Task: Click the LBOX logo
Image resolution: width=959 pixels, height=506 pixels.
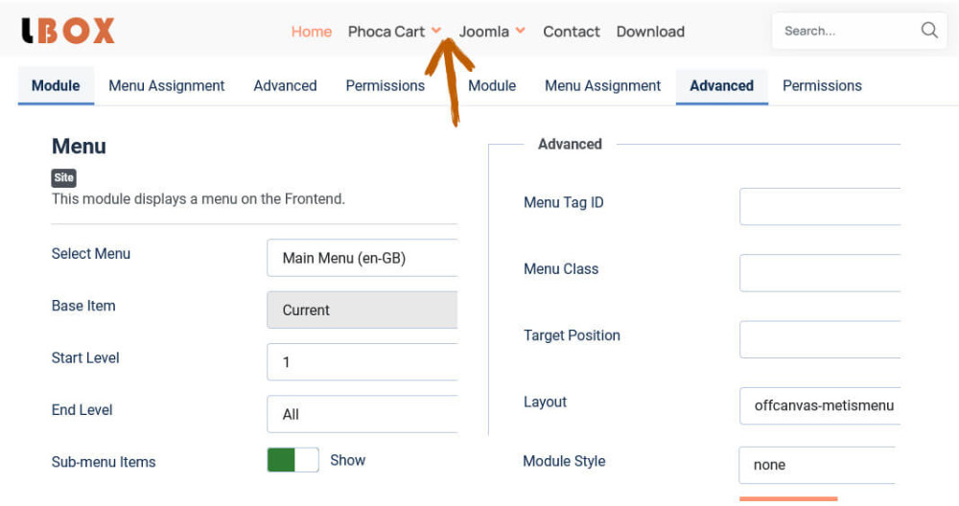Action: (x=67, y=32)
